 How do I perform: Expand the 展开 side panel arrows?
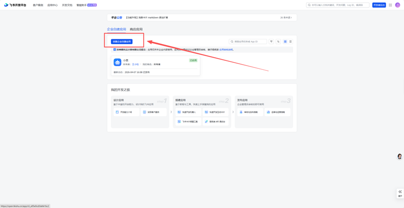[400, 193]
